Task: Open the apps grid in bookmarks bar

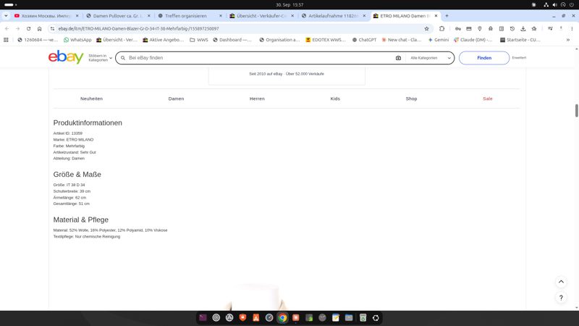Action: tap(6, 40)
